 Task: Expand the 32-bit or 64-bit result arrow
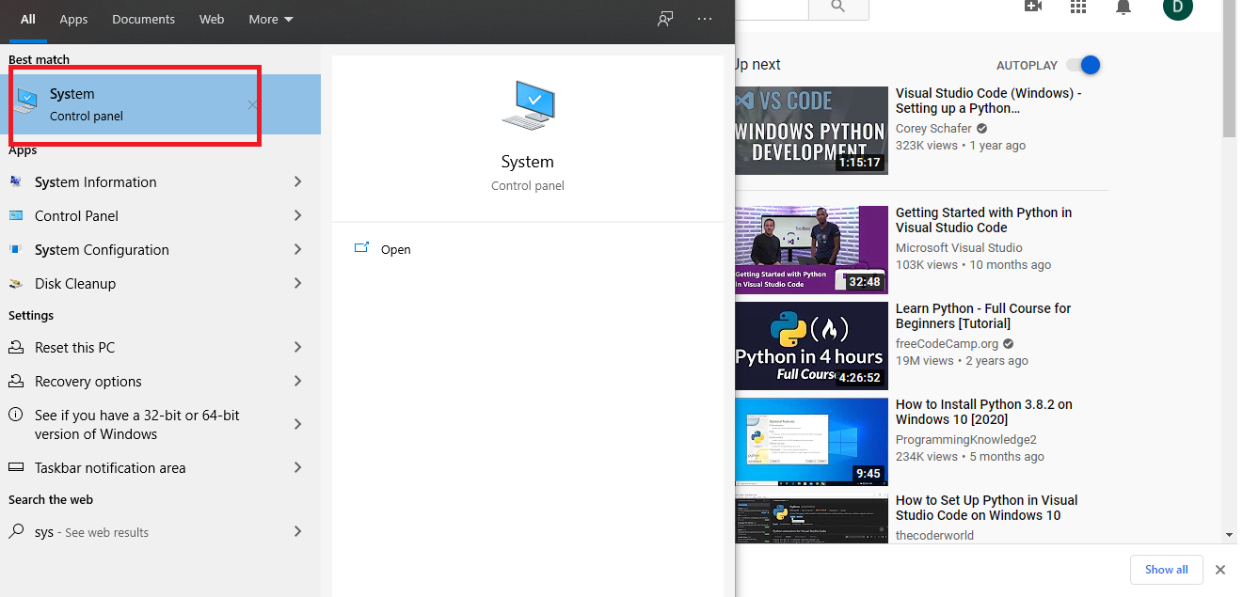[x=297, y=424]
